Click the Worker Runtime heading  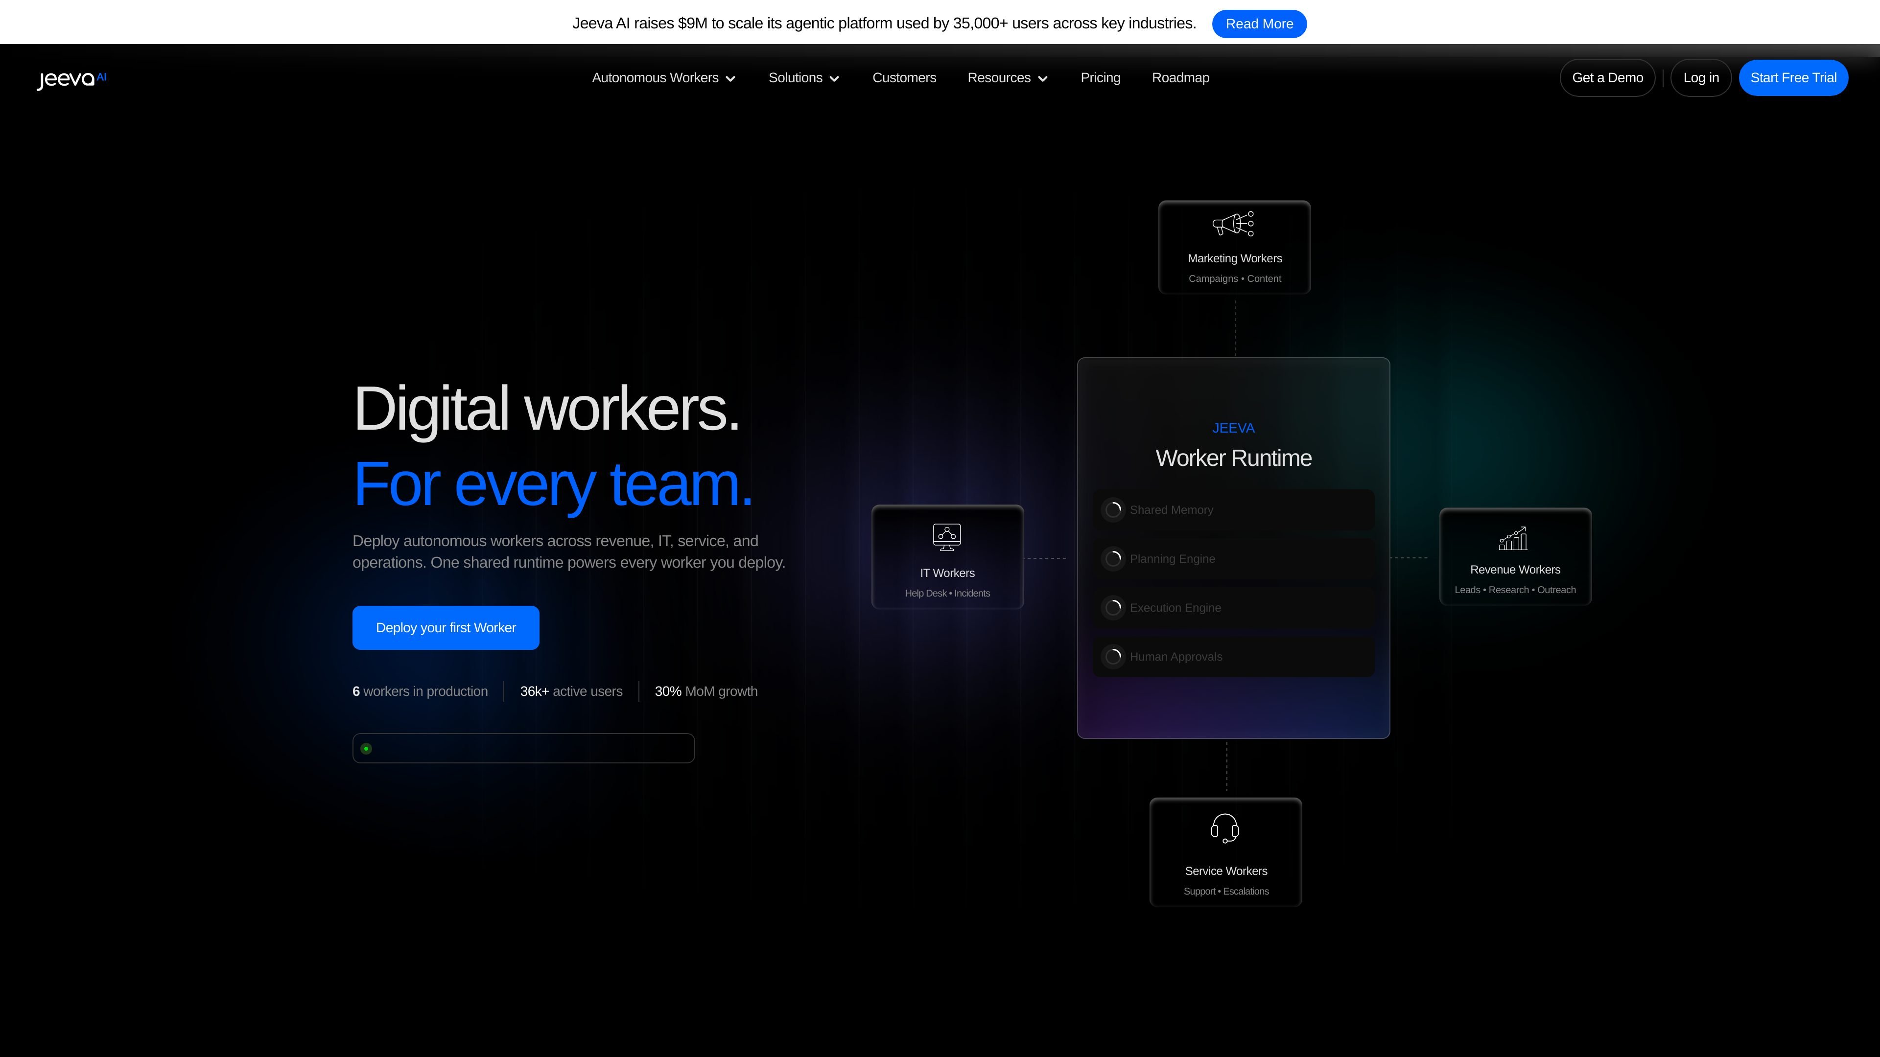(1233, 458)
